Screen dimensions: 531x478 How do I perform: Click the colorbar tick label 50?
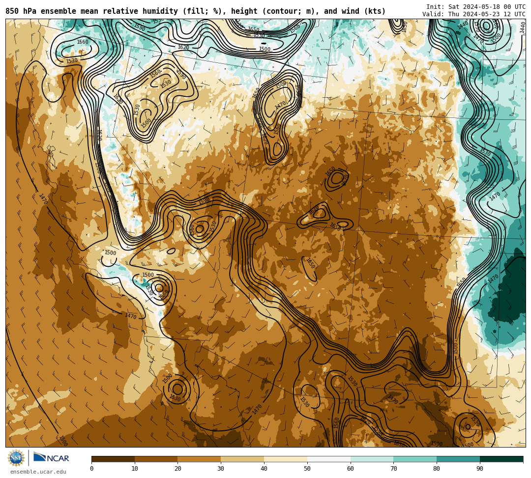[307, 469]
